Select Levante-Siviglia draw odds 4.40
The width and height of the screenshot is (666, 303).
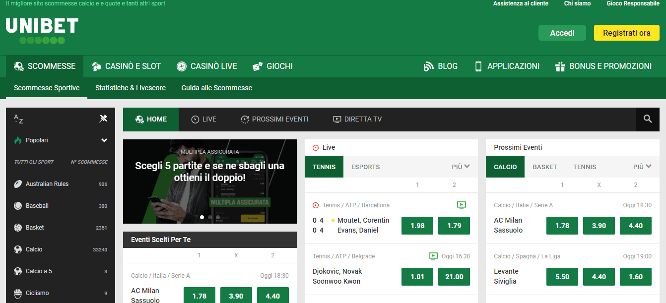(x=599, y=277)
